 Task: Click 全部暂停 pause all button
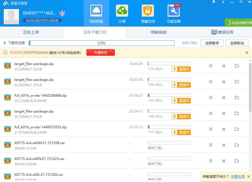[x=212, y=43]
